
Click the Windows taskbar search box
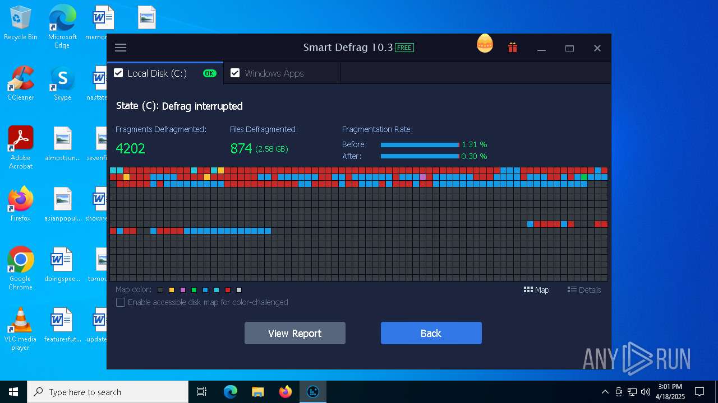tap(108, 392)
